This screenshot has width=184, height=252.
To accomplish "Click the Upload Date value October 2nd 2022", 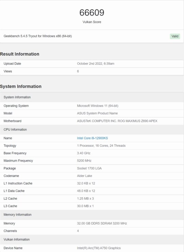I will (x=96, y=63).
